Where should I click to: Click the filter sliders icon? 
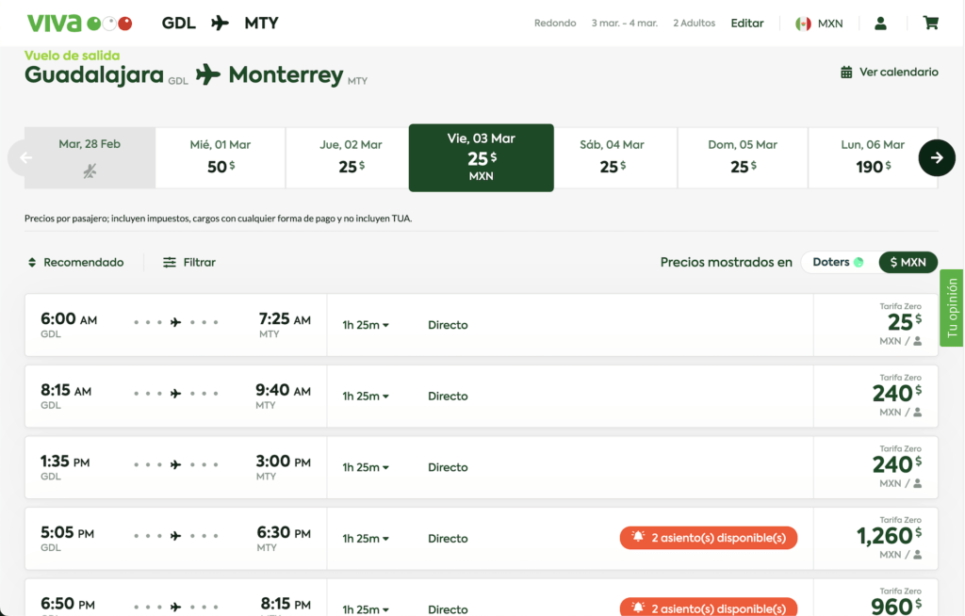click(x=170, y=262)
